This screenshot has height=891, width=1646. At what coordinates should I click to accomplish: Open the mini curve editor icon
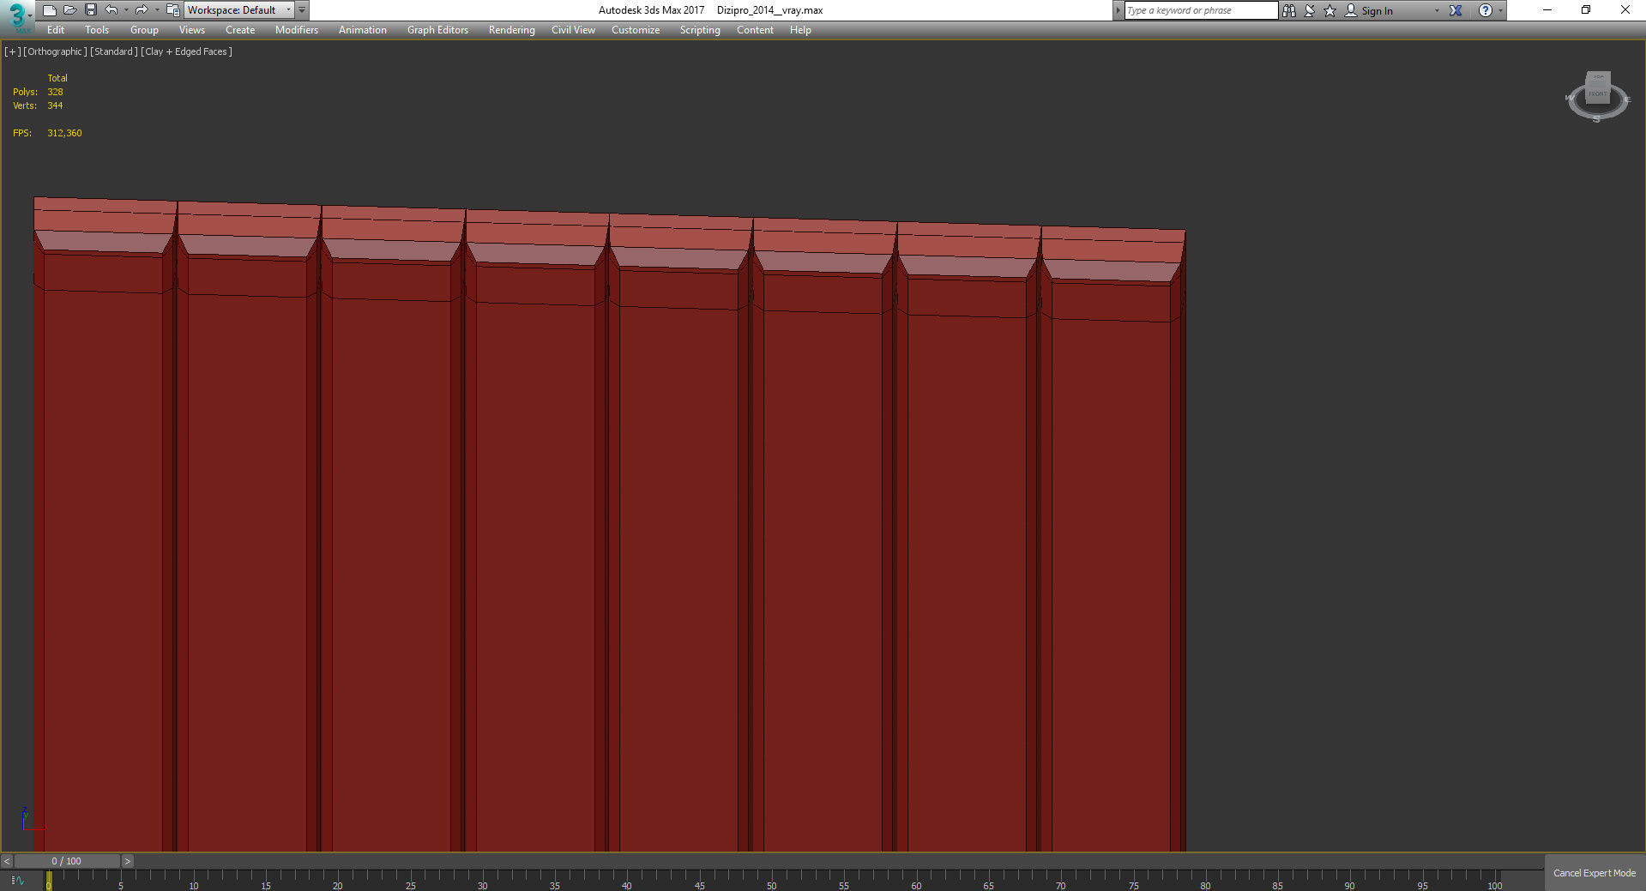coord(17,880)
